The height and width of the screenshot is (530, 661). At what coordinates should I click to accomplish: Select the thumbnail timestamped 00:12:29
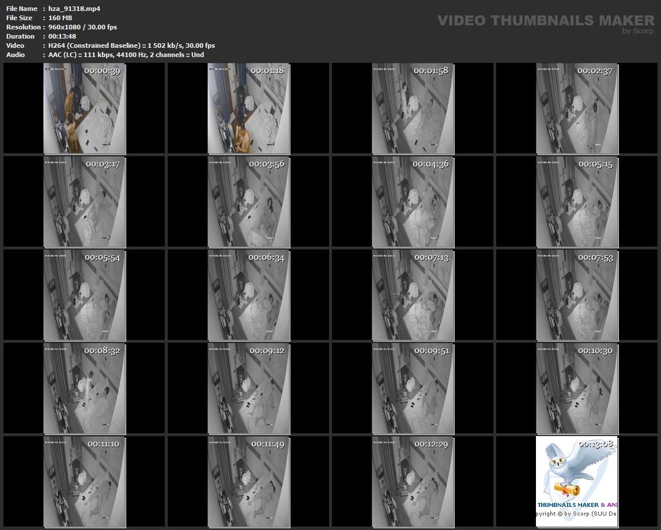(413, 482)
